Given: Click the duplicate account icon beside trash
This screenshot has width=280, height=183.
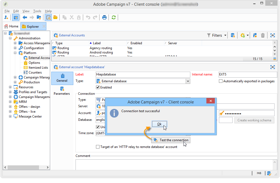Looking at the screenshot, I should click(255, 35).
